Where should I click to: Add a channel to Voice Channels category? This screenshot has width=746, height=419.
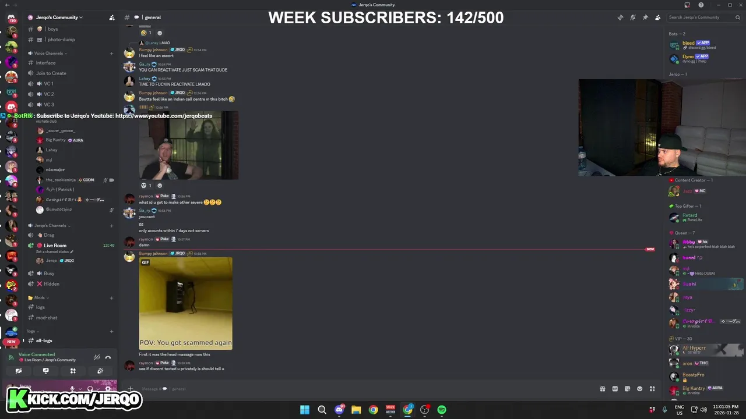(x=112, y=54)
